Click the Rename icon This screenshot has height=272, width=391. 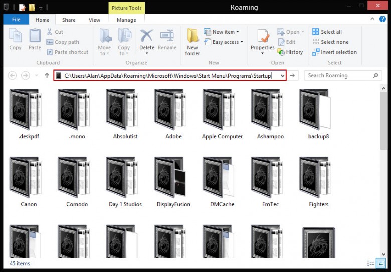(x=167, y=36)
